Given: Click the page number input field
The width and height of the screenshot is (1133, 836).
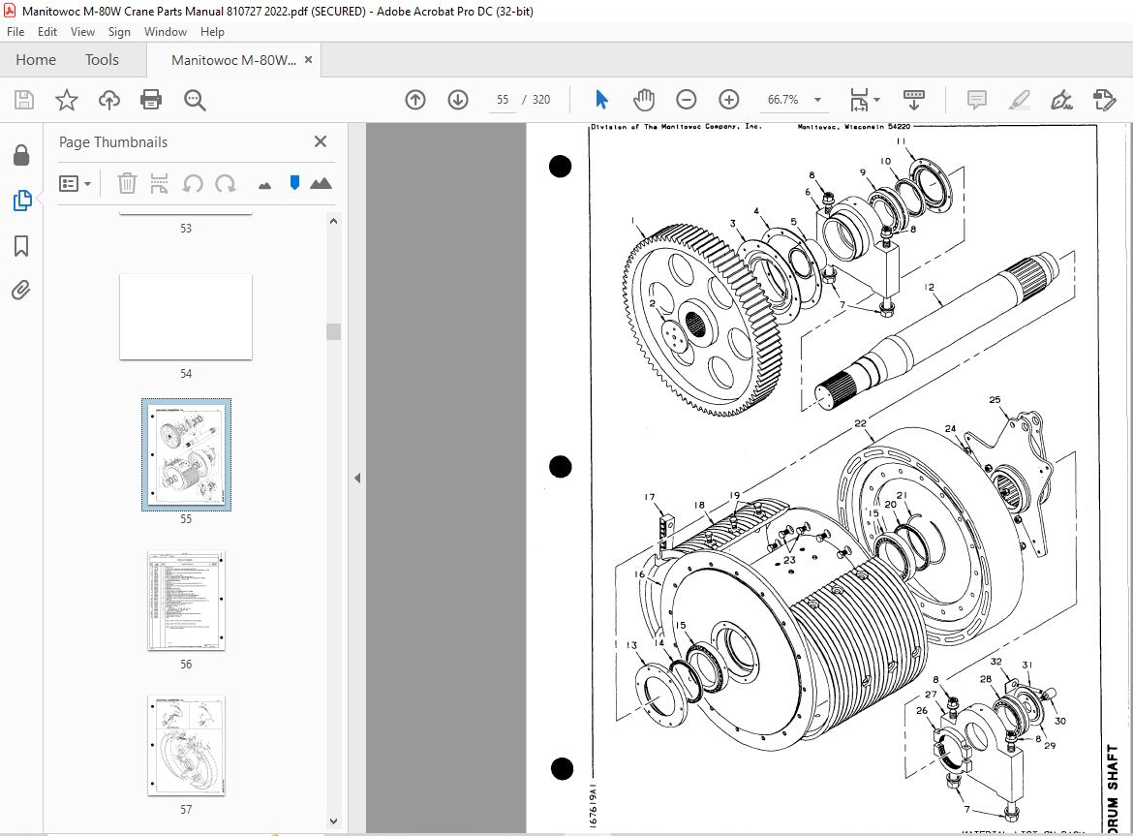Looking at the screenshot, I should 503,100.
